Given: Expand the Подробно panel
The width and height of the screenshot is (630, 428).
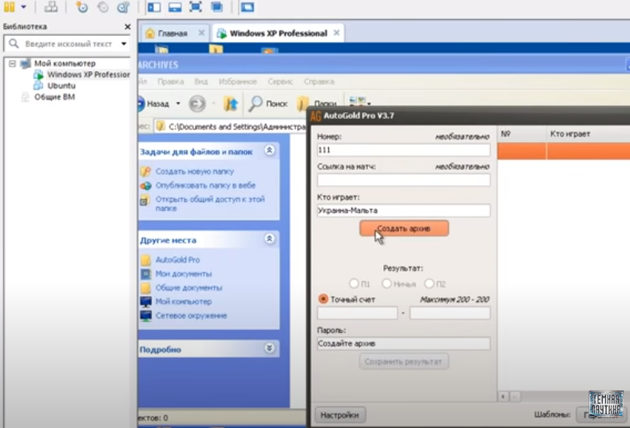Looking at the screenshot, I should coord(270,349).
